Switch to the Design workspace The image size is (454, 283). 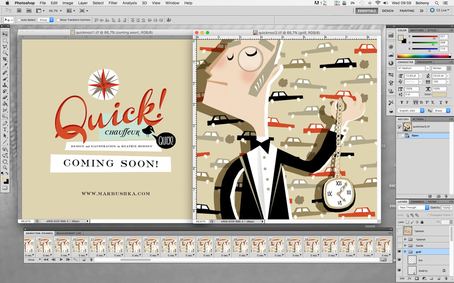(x=387, y=11)
